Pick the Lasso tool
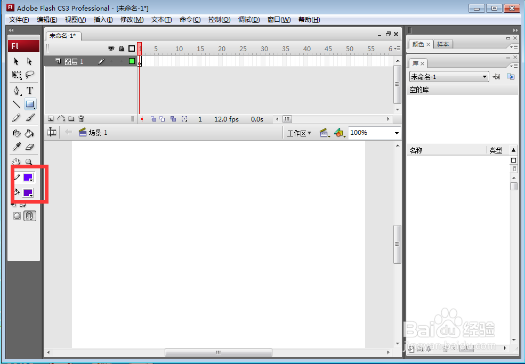 (x=30, y=75)
